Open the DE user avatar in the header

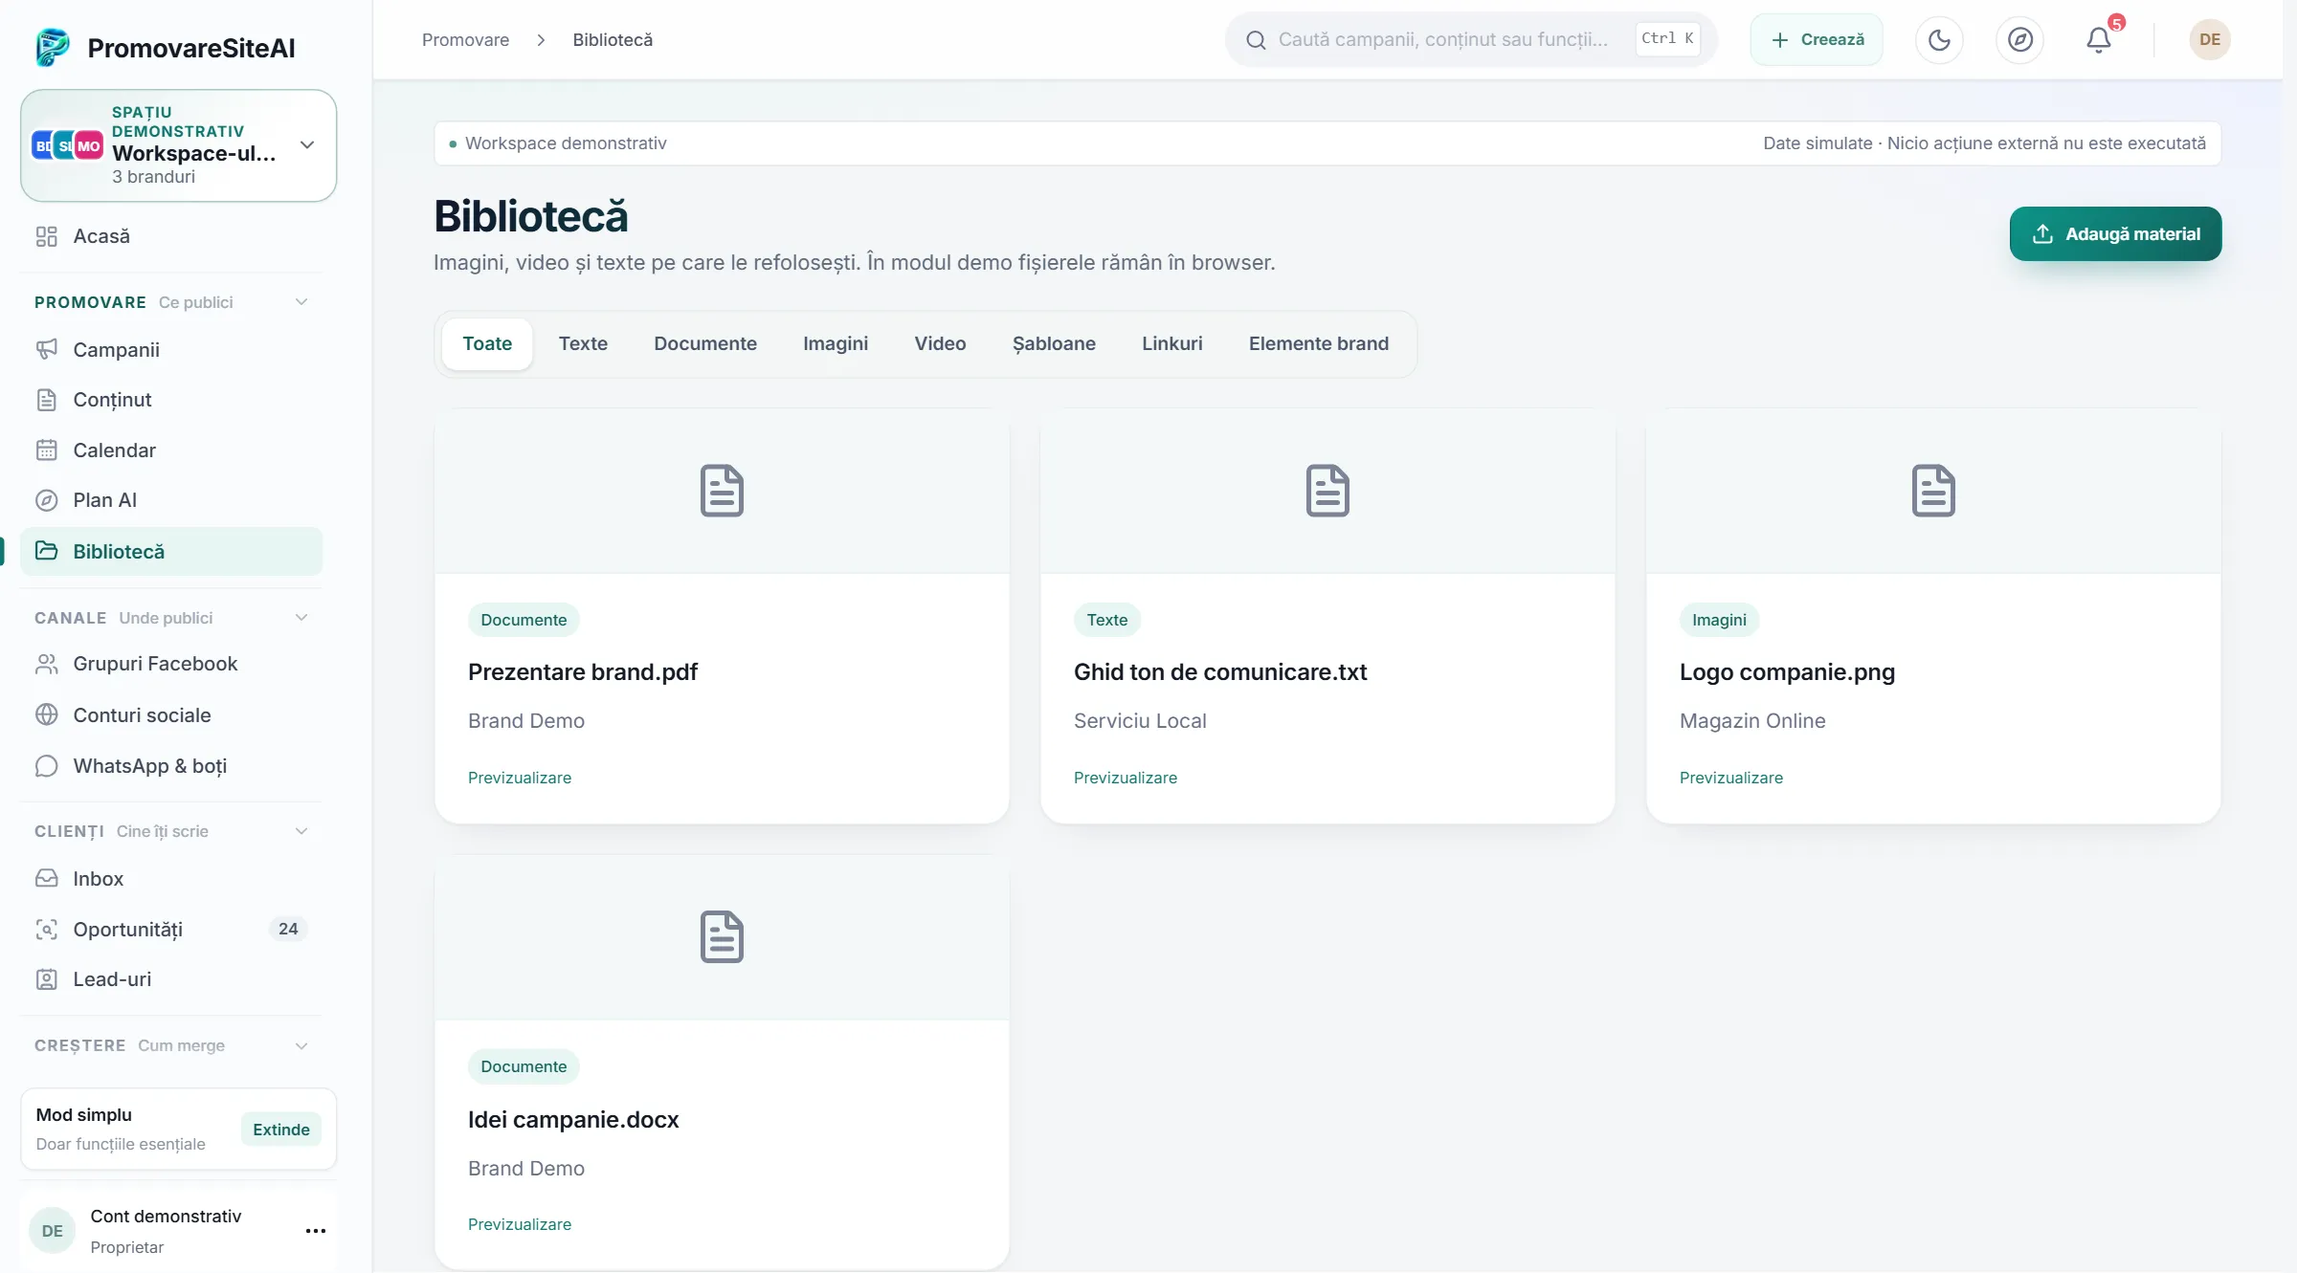tap(2209, 39)
